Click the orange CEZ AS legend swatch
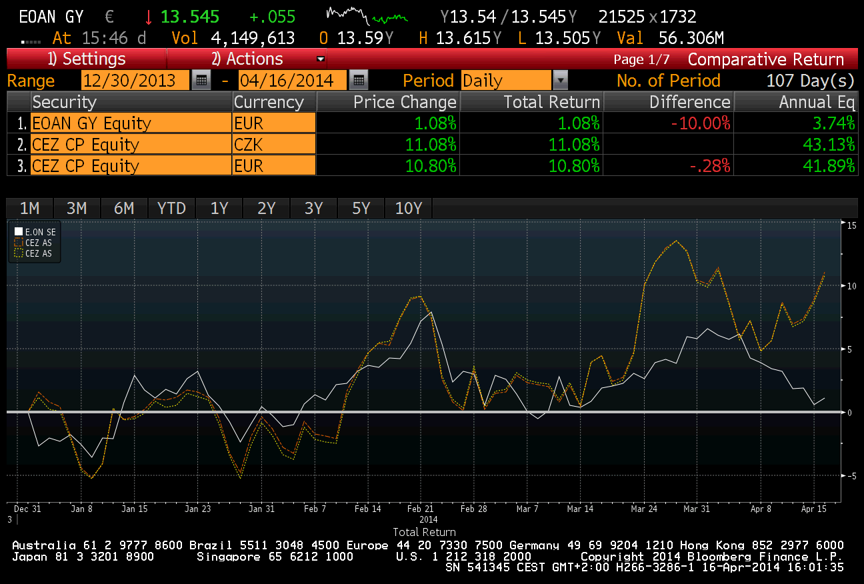Viewport: 864px width, 584px height. coord(19,243)
